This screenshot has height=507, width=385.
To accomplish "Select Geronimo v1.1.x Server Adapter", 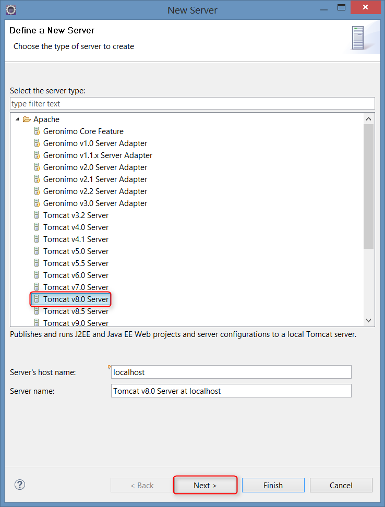I will point(98,155).
